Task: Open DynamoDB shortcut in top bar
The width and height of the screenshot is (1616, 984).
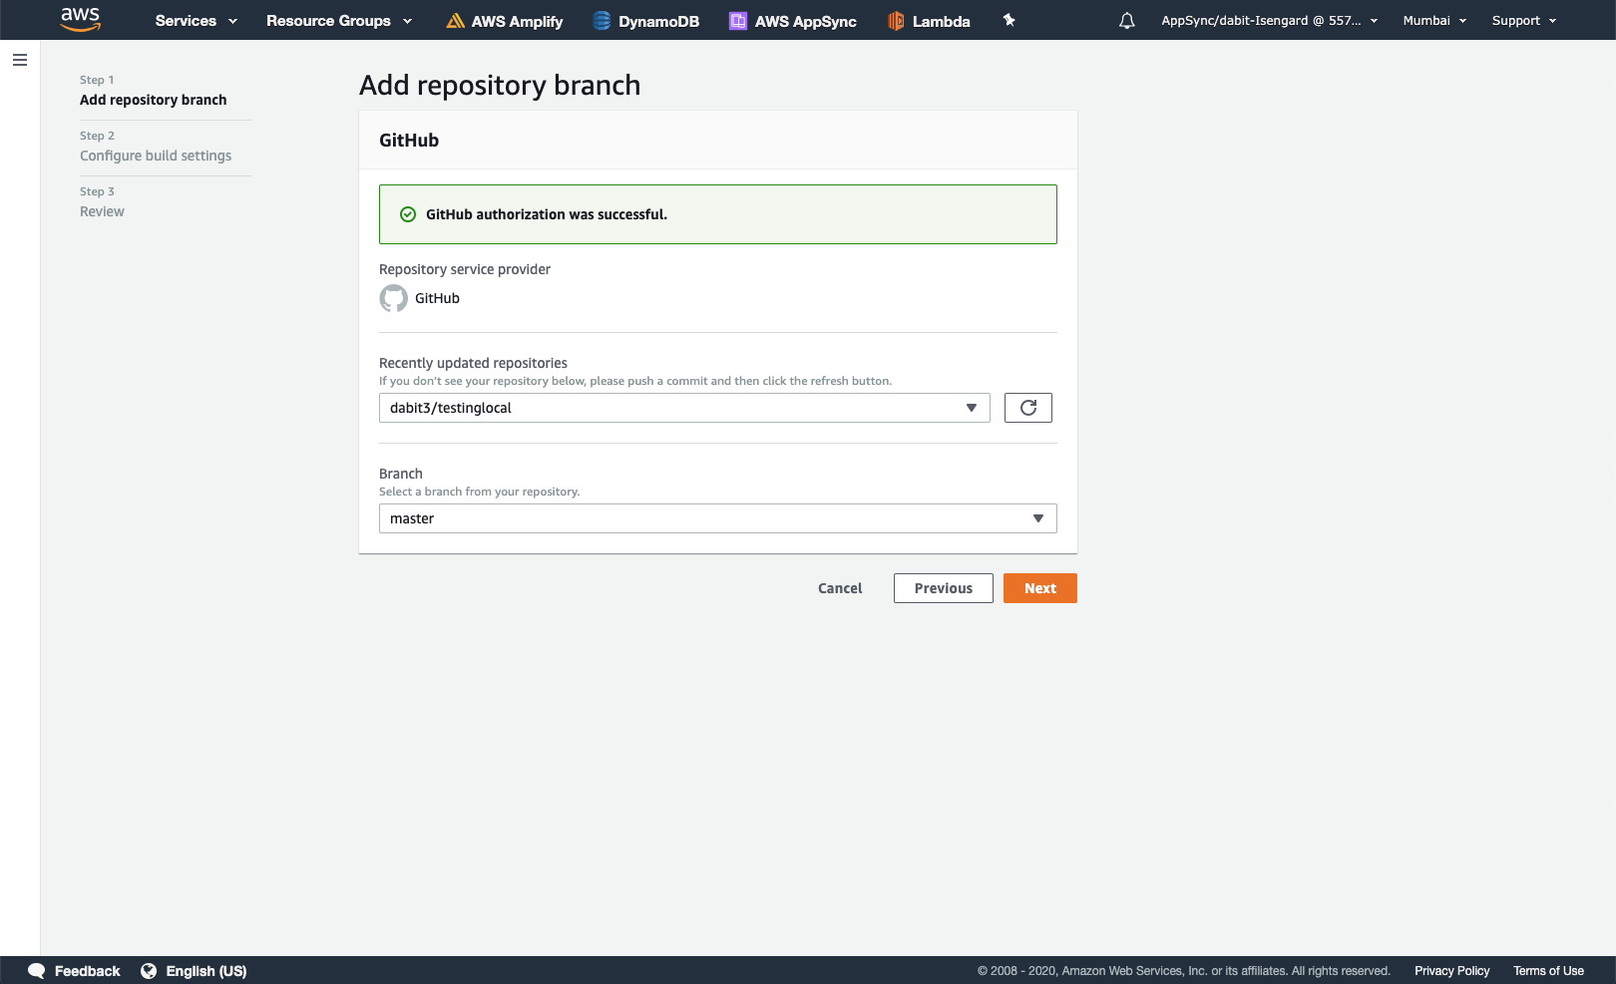Action: tap(646, 21)
